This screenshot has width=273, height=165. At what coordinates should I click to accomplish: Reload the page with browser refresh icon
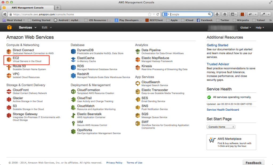pyautogui.click(x=158, y=14)
